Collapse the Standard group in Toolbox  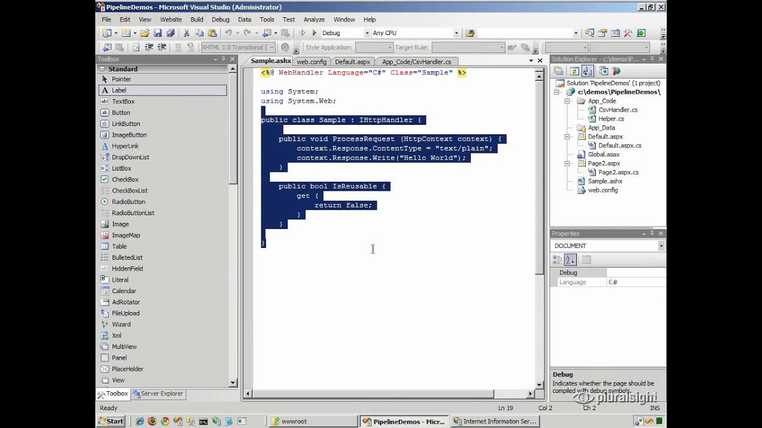coord(102,69)
